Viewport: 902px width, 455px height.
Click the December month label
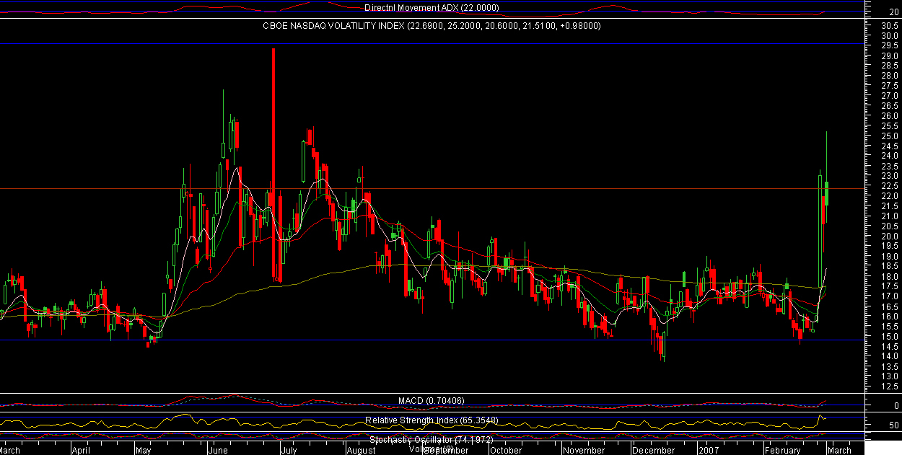point(653,450)
